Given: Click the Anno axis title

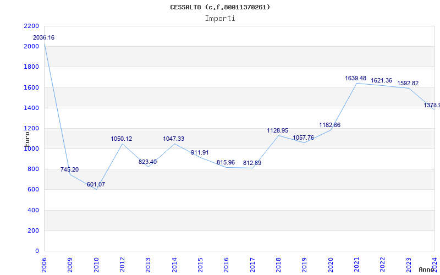Looking at the screenshot, I should tap(426, 269).
